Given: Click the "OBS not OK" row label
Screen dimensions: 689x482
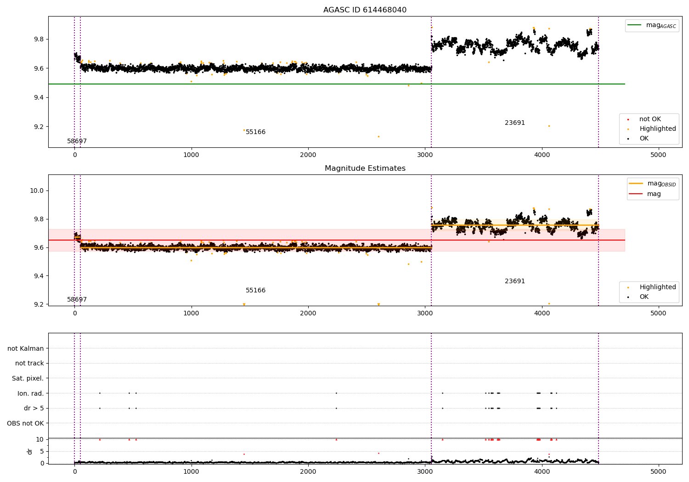Looking at the screenshot, I should point(25,423).
